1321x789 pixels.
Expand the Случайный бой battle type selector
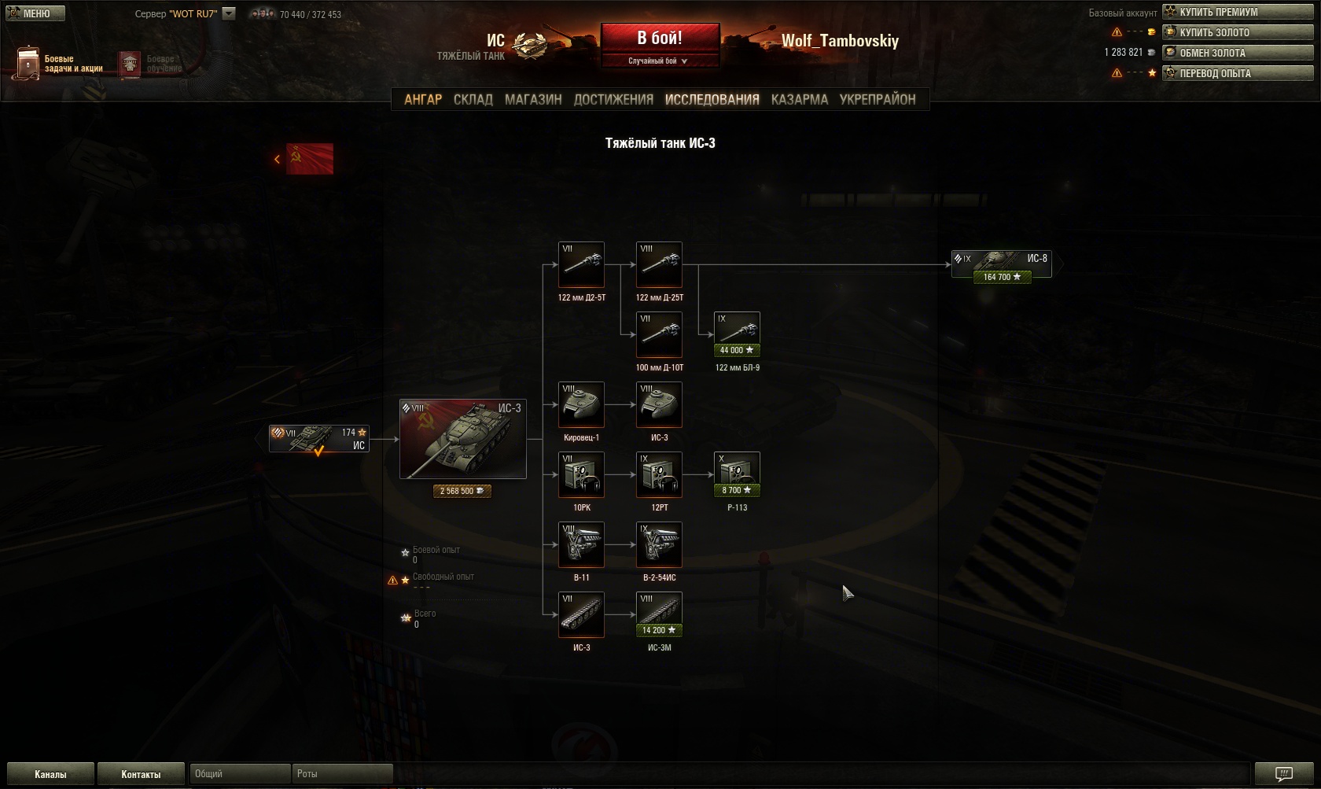660,61
